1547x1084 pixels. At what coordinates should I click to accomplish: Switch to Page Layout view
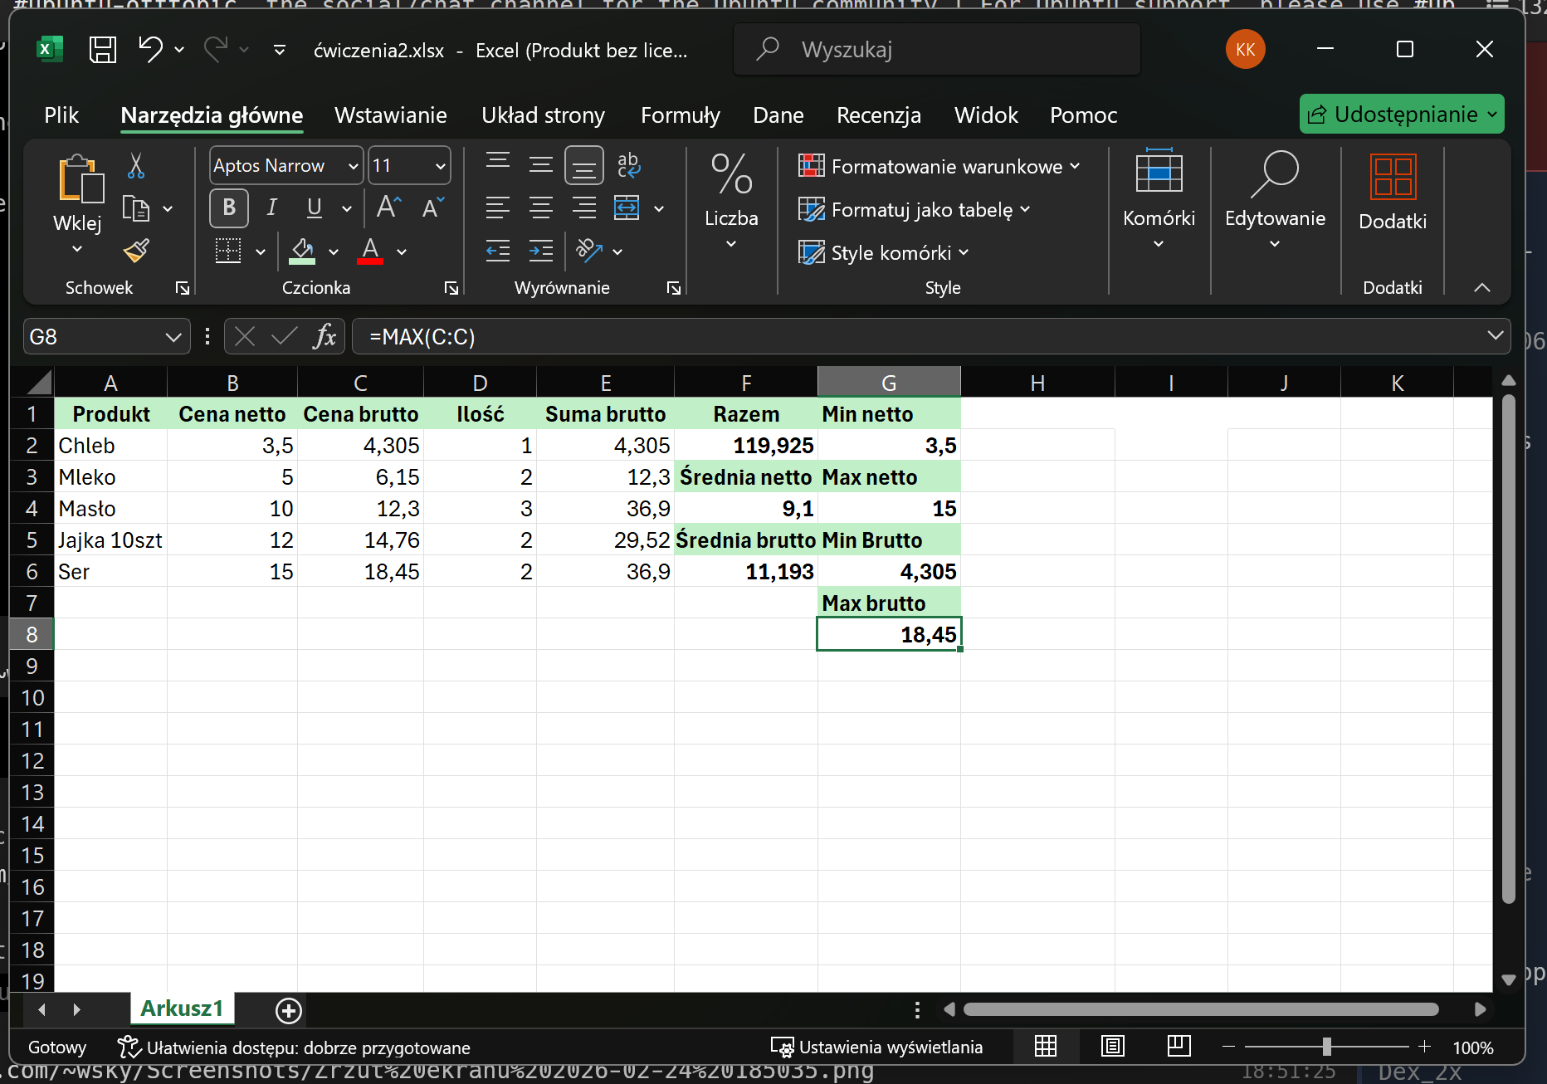1112,1047
